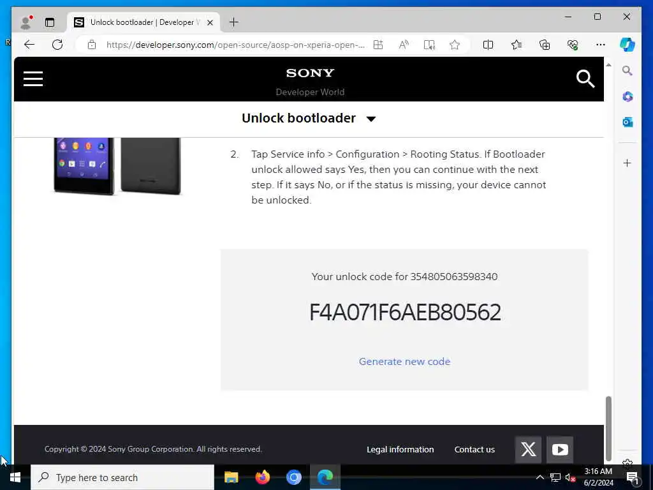Image resolution: width=653 pixels, height=490 pixels.
Task: Open Legal information link
Action: [400, 450]
